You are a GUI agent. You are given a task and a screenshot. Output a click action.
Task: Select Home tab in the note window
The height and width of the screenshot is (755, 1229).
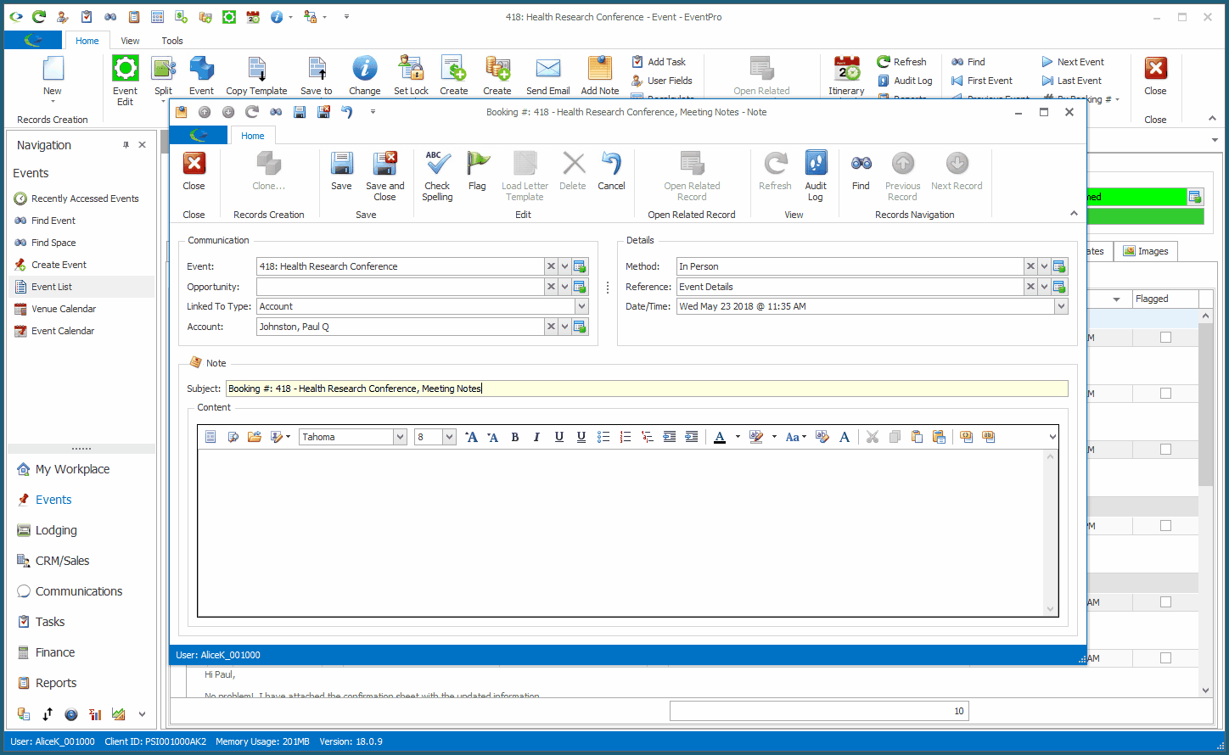tap(252, 136)
